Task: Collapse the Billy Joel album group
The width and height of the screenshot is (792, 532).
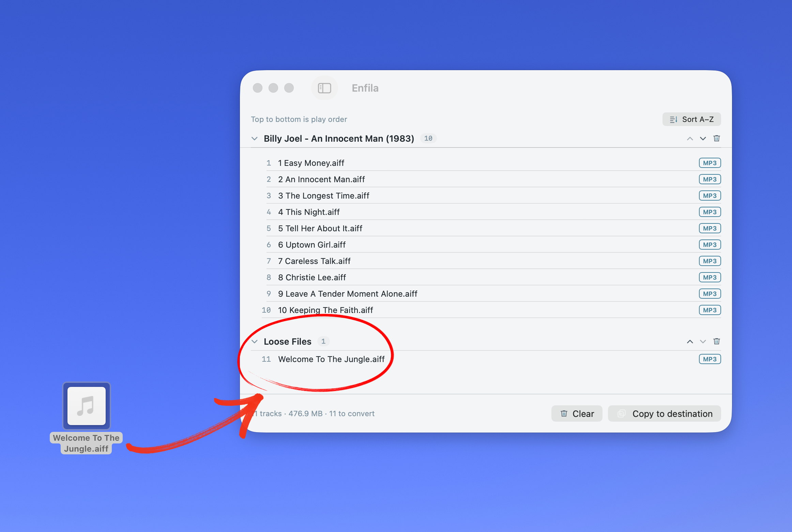Action: (254, 139)
